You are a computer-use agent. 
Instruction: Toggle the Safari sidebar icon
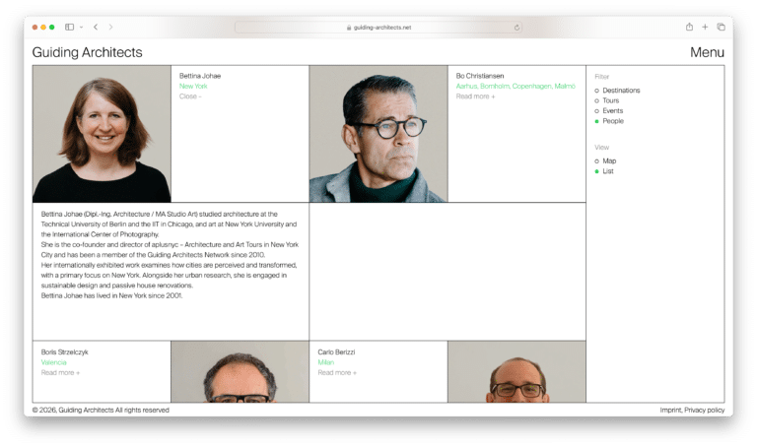coord(69,27)
